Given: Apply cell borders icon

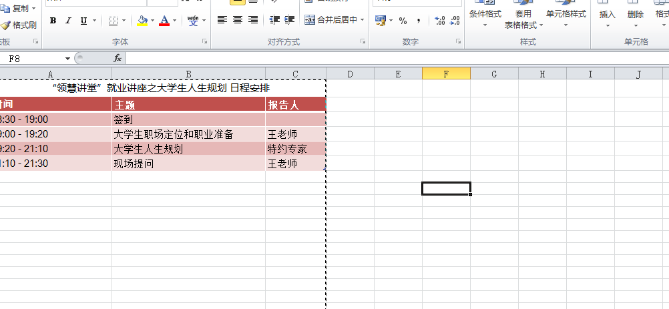Looking at the screenshot, I should pos(113,21).
